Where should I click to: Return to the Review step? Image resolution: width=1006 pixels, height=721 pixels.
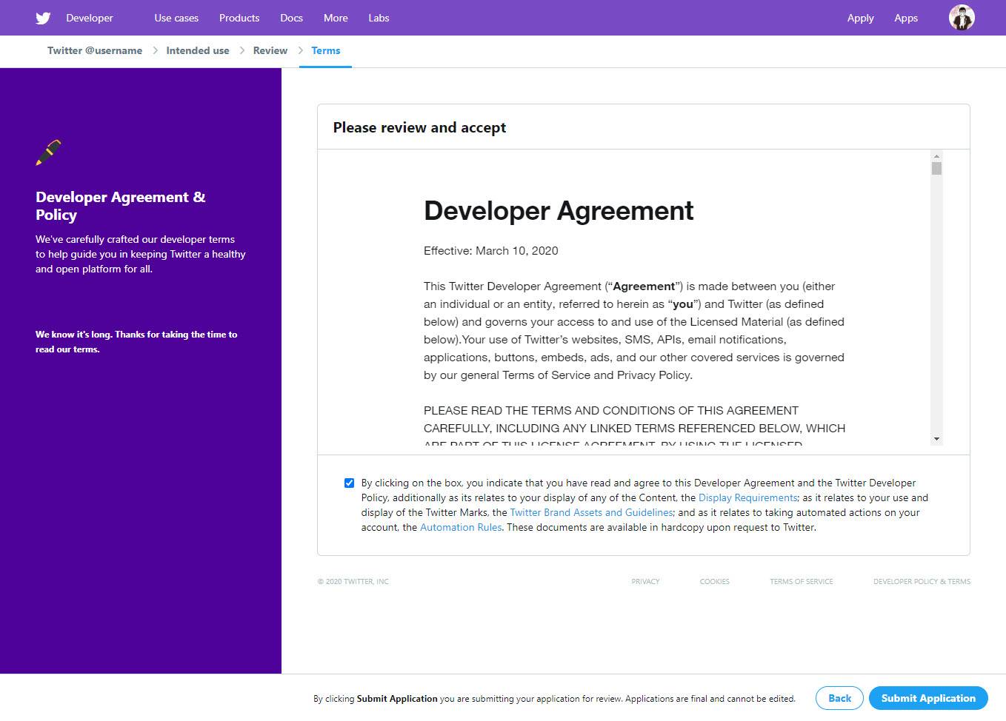(x=270, y=50)
